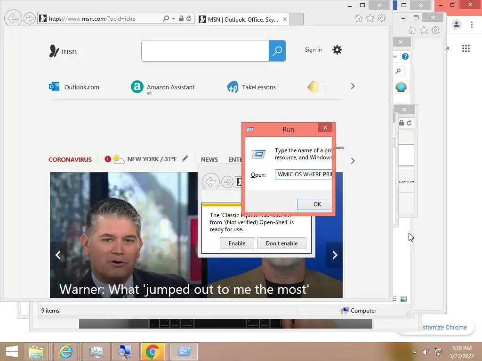Open IE tools gear icon
Screen dimensions: 482x361
382,18
